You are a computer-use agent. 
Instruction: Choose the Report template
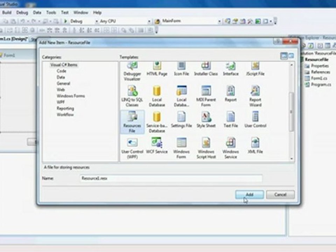coord(231,94)
